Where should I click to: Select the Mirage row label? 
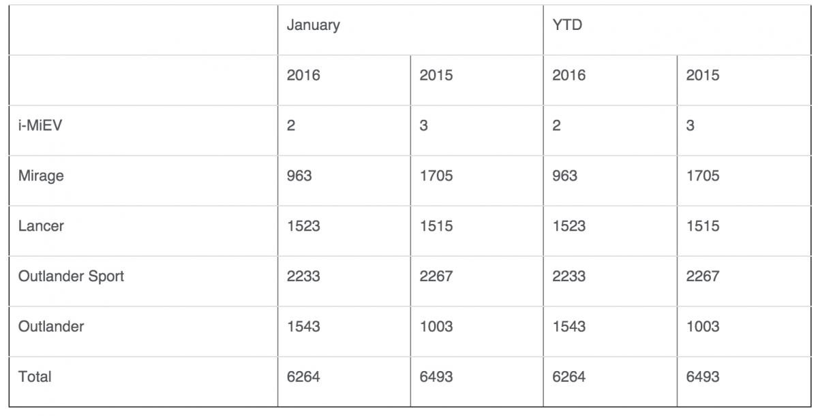tap(41, 176)
